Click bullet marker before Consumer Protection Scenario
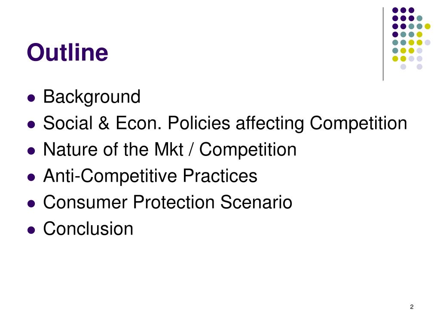 click(31, 204)
